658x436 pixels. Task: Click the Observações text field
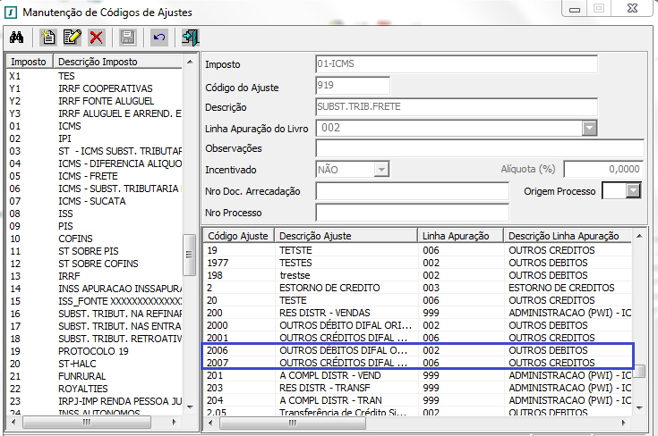tap(480, 148)
